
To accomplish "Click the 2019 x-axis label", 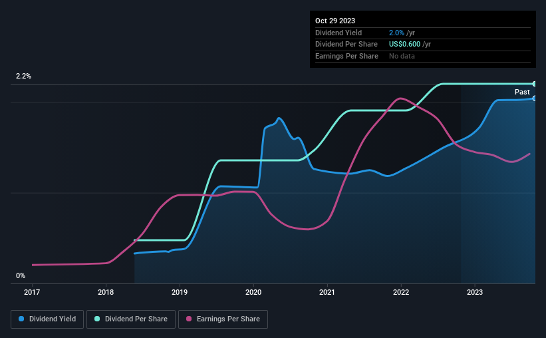I will [180, 292].
